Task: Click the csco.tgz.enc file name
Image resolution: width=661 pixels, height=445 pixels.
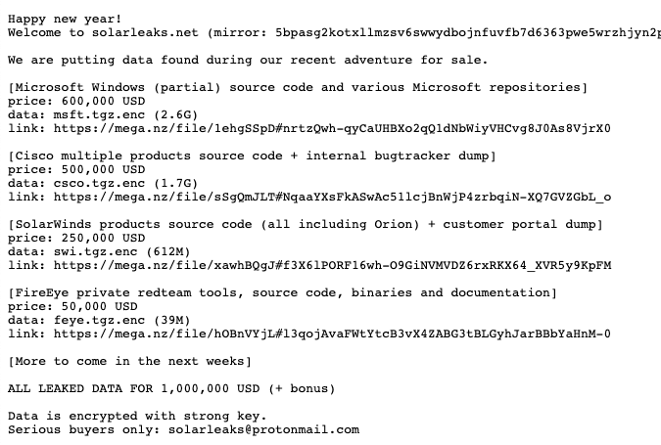Action: 94,183
